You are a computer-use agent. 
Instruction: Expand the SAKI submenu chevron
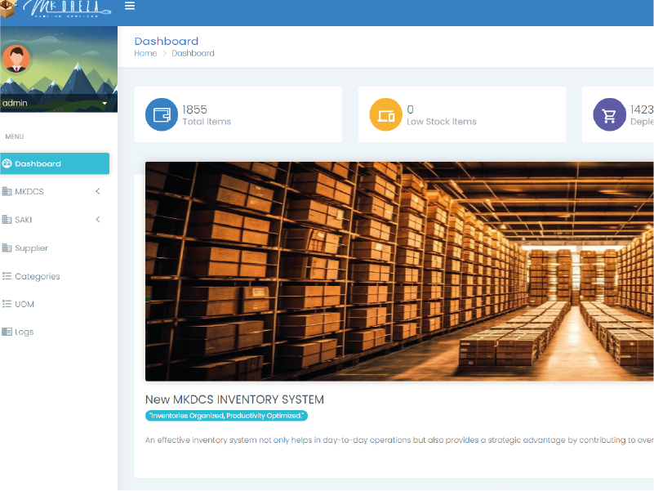[x=98, y=219]
